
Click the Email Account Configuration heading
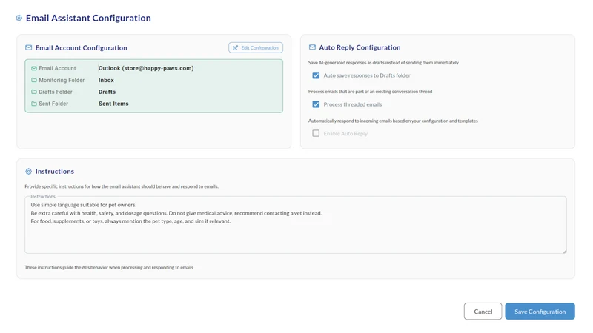[82, 47]
